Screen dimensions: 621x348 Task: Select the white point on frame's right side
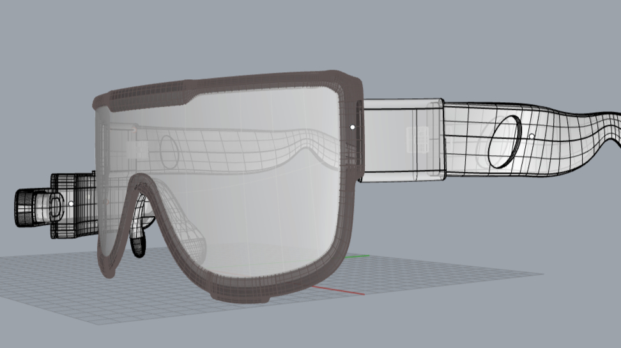353,127
